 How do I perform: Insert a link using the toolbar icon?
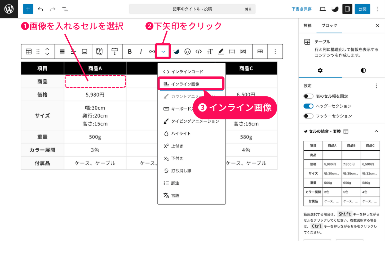pos(152,51)
